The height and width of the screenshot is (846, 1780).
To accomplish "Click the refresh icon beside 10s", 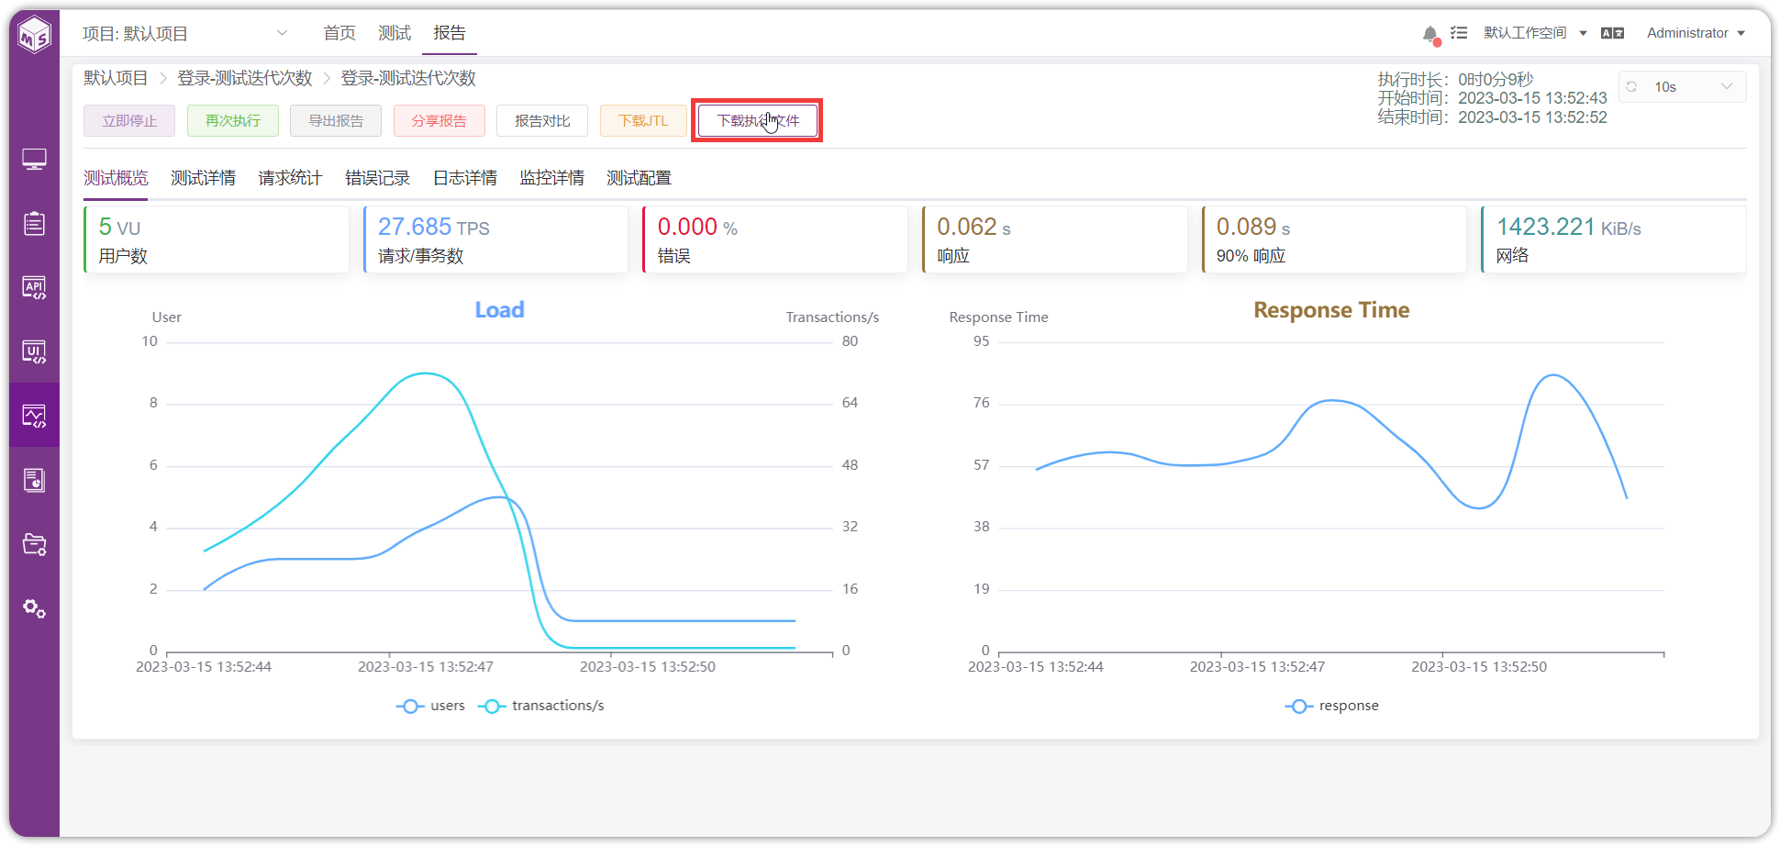I will pyautogui.click(x=1631, y=87).
